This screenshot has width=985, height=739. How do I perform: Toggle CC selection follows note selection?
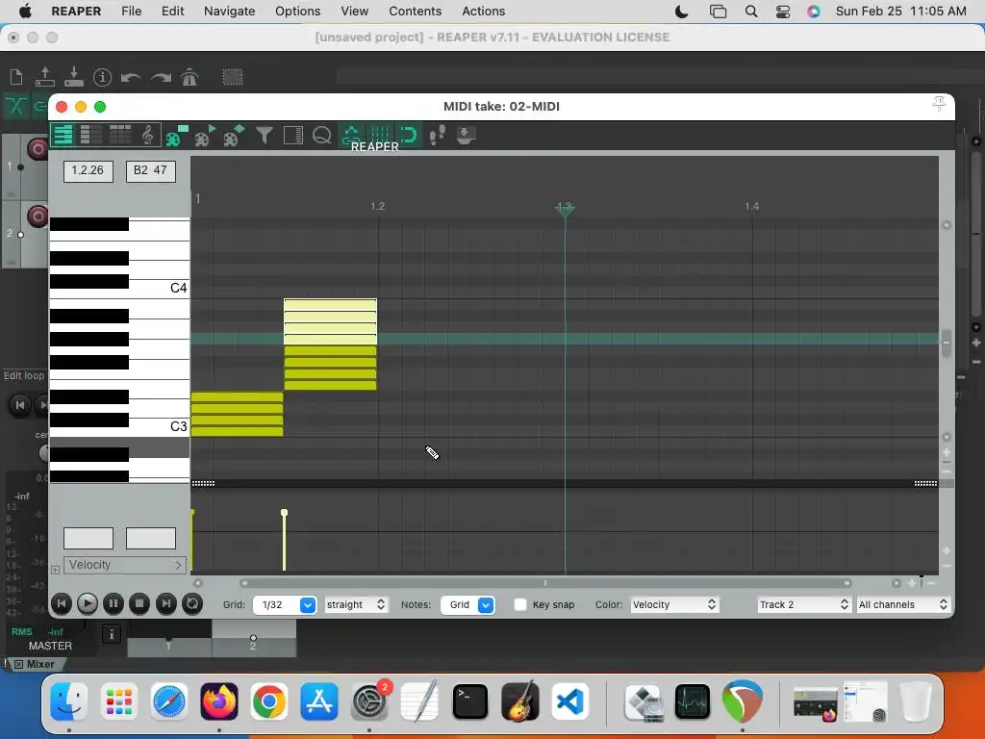[351, 135]
